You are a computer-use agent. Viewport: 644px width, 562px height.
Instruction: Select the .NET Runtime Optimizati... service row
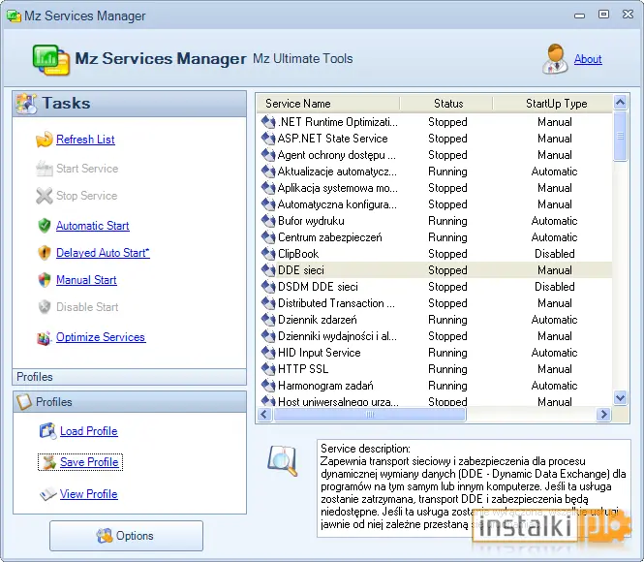point(435,122)
